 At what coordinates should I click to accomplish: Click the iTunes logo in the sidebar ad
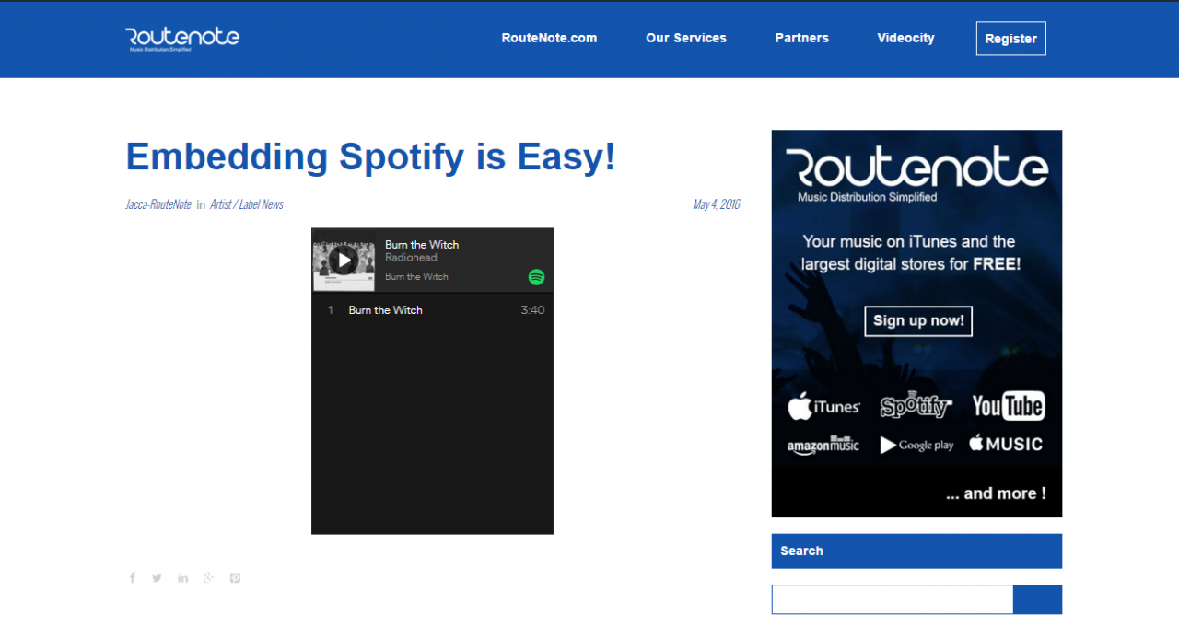tap(824, 405)
